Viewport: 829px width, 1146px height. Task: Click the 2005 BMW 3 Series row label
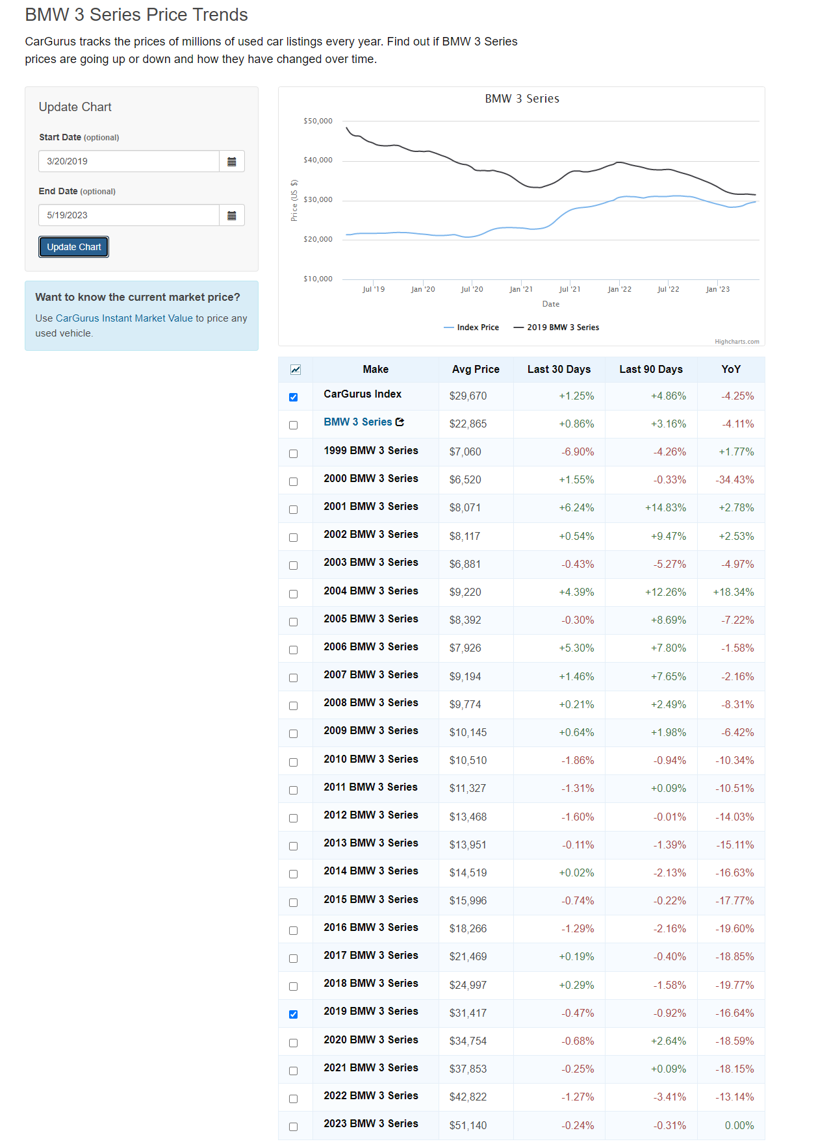371,619
